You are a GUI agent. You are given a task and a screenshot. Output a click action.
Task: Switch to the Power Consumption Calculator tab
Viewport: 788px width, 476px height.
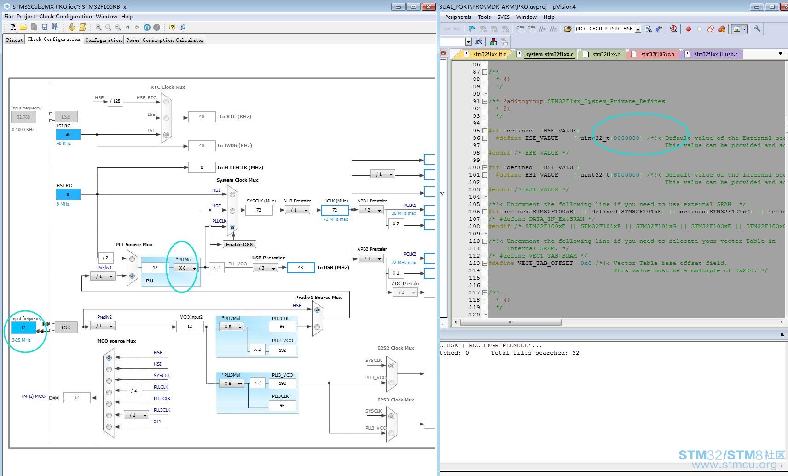point(165,40)
